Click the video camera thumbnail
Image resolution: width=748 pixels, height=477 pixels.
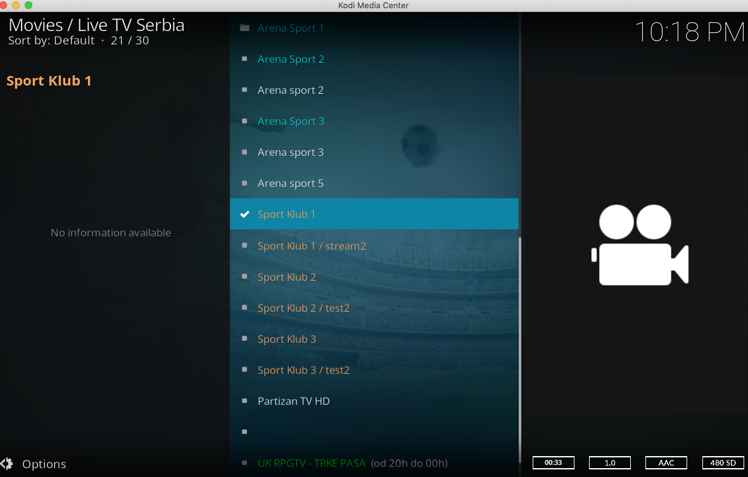point(640,245)
